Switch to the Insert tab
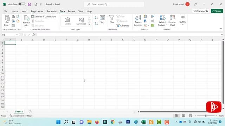225x126 pixels. point(24,11)
